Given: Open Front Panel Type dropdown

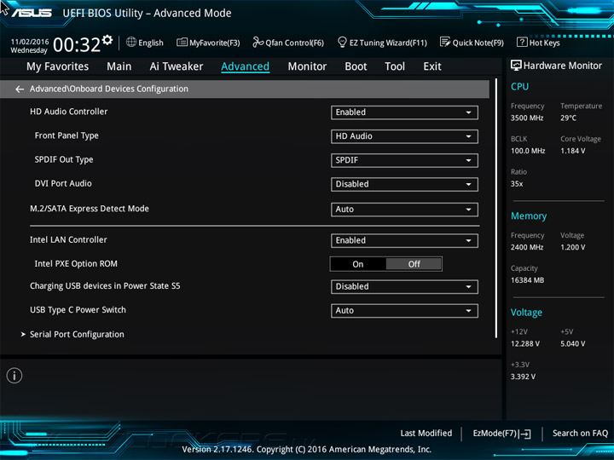Looking at the screenshot, I should point(404,136).
